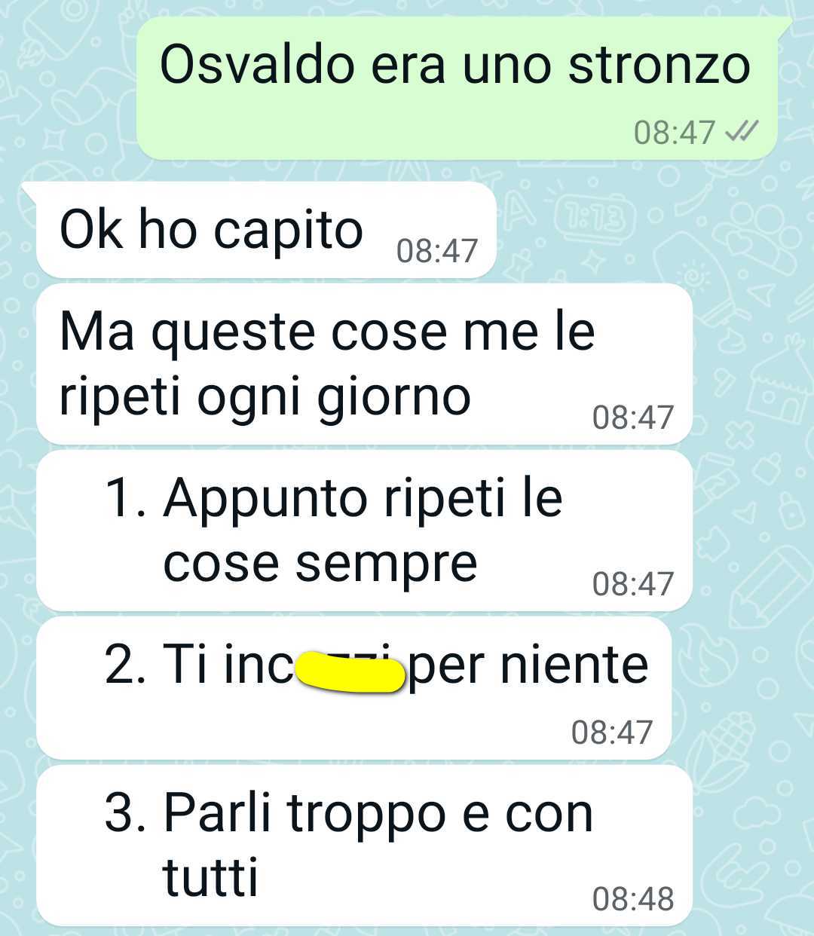Select the '2. Ti inc... per niente' message

[x=354, y=688]
